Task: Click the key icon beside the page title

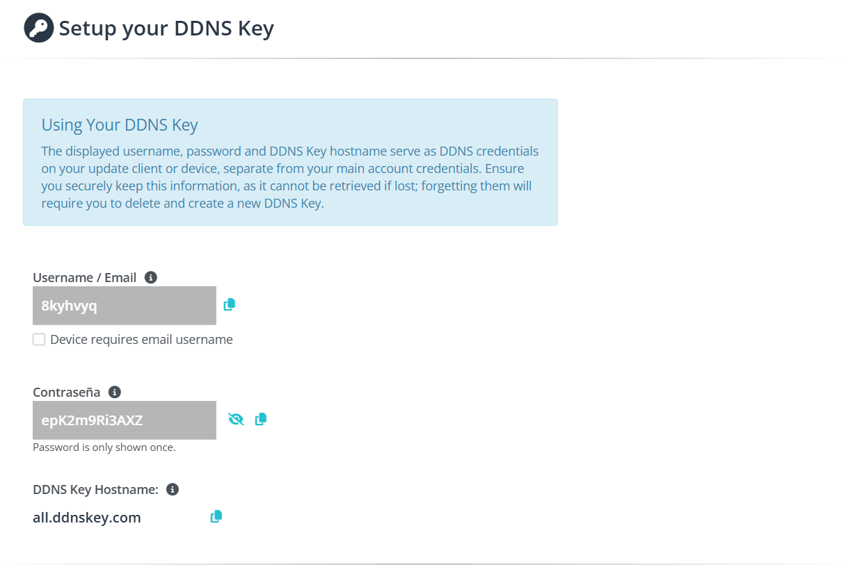Action: [39, 28]
